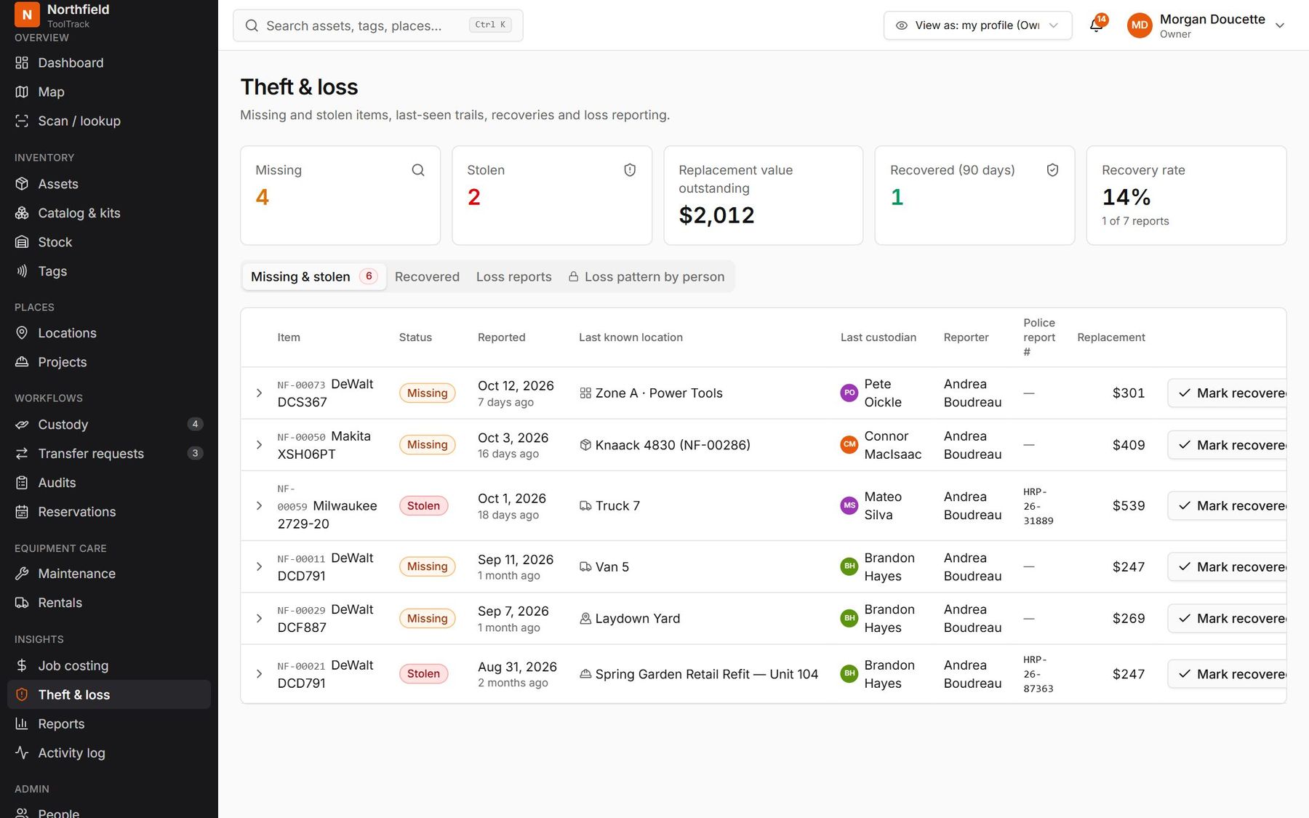Viewport: 1309px width, 818px height.
Task: Open Catalog & kits icon
Action: [x=22, y=213]
